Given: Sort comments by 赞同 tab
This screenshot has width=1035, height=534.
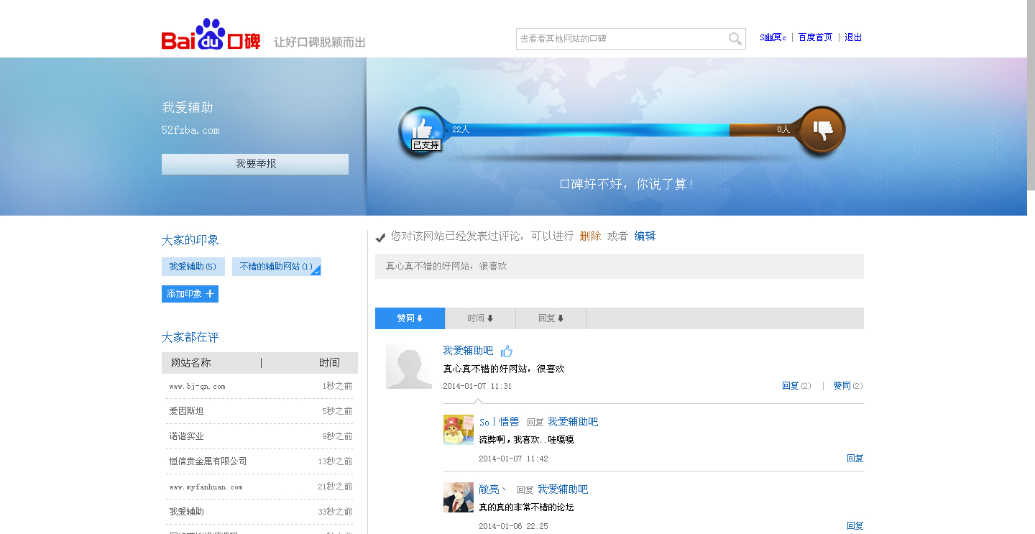Looking at the screenshot, I should tap(410, 318).
